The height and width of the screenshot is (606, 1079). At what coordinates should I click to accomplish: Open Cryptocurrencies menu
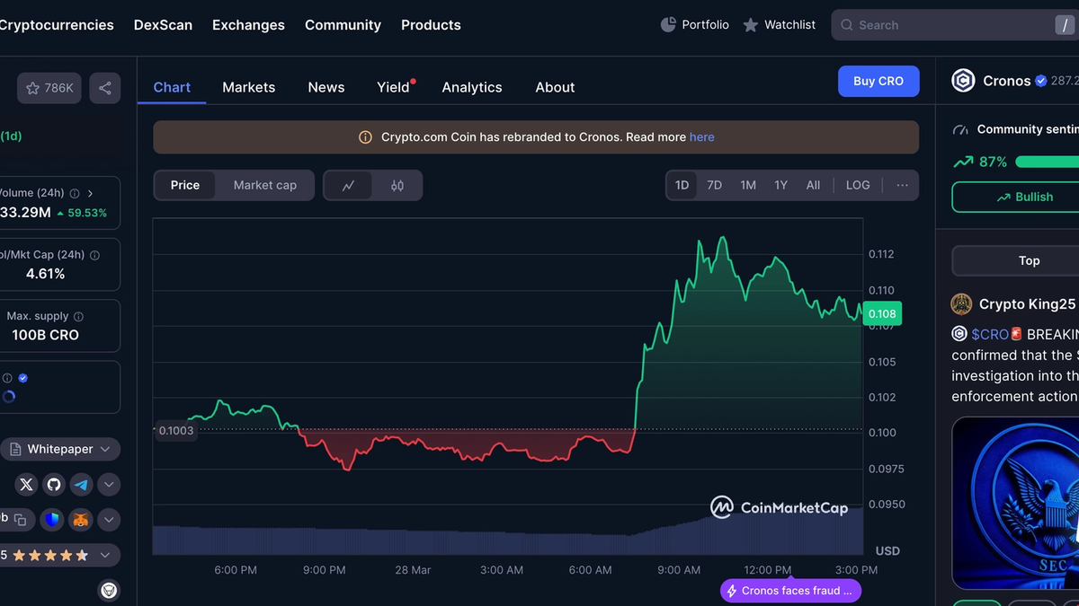pyautogui.click(x=56, y=25)
